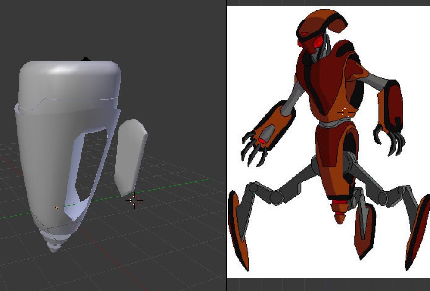Click the black diamond marker above the mesh
Screen dimensions: 430x291
[86, 57]
